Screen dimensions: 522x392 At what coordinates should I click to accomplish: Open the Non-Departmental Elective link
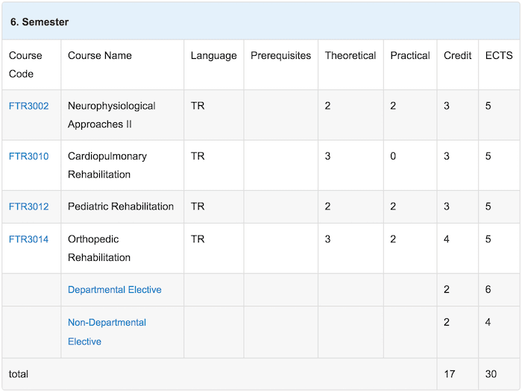107,332
